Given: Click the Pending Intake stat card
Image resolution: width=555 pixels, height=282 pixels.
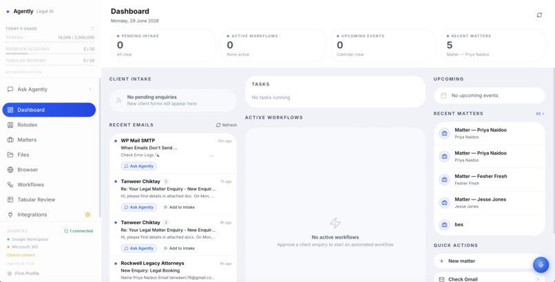Looking at the screenshot, I should coord(163,45).
